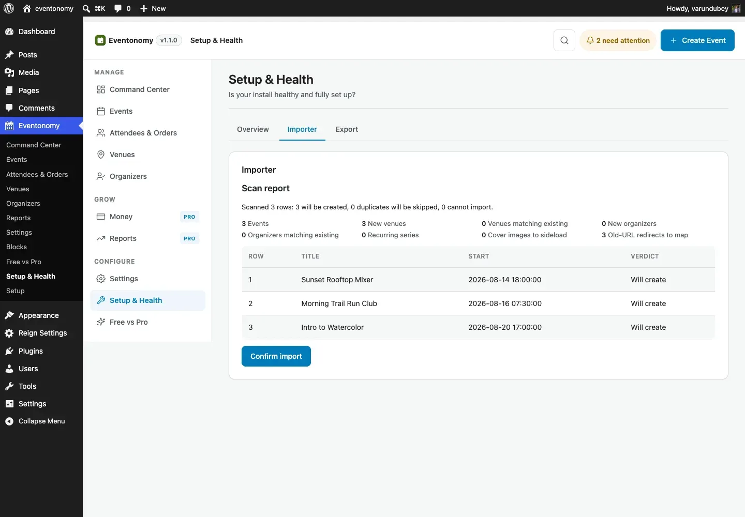Click the New plus icon in admin bar
Image resolution: width=745 pixels, height=517 pixels.
point(144,8)
